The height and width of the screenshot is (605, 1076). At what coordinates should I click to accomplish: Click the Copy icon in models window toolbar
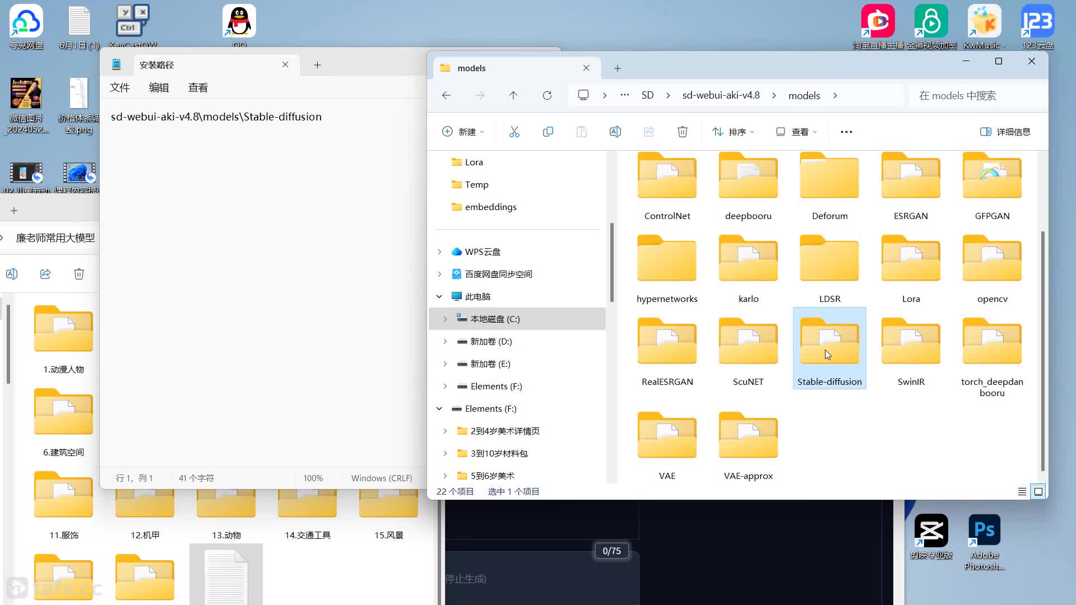point(548,132)
